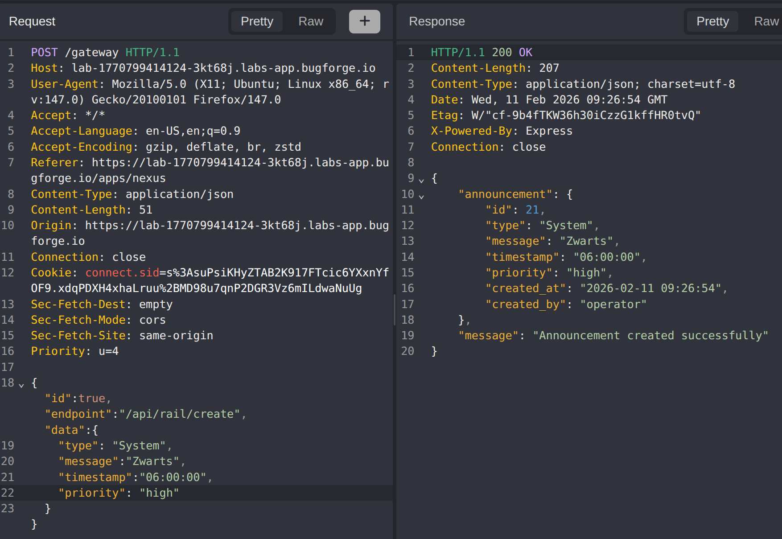The image size is (782, 539).
Task: Click the plus button in Request header
Action: (x=364, y=21)
